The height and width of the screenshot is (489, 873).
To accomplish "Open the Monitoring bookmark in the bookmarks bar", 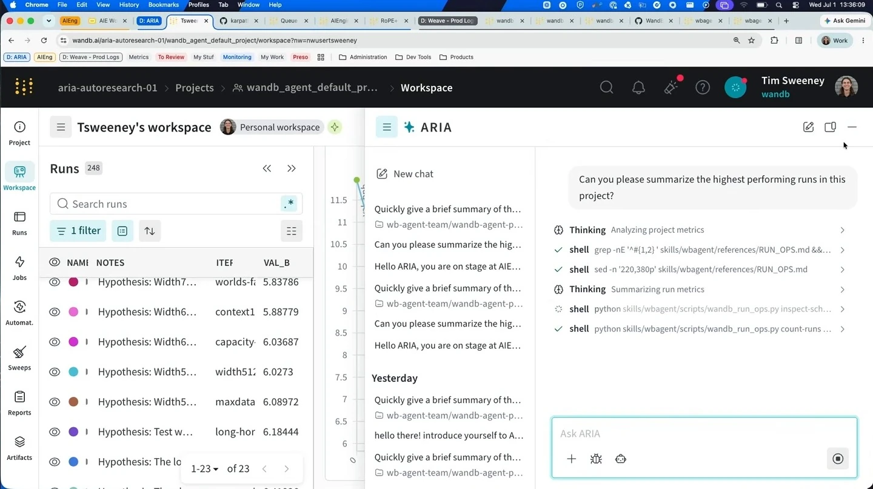I will click(x=237, y=57).
